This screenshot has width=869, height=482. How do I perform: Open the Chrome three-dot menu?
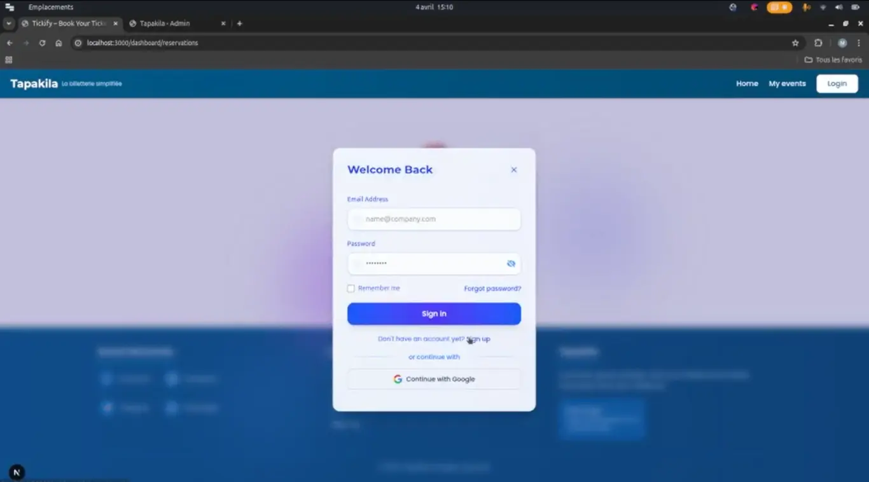click(859, 43)
